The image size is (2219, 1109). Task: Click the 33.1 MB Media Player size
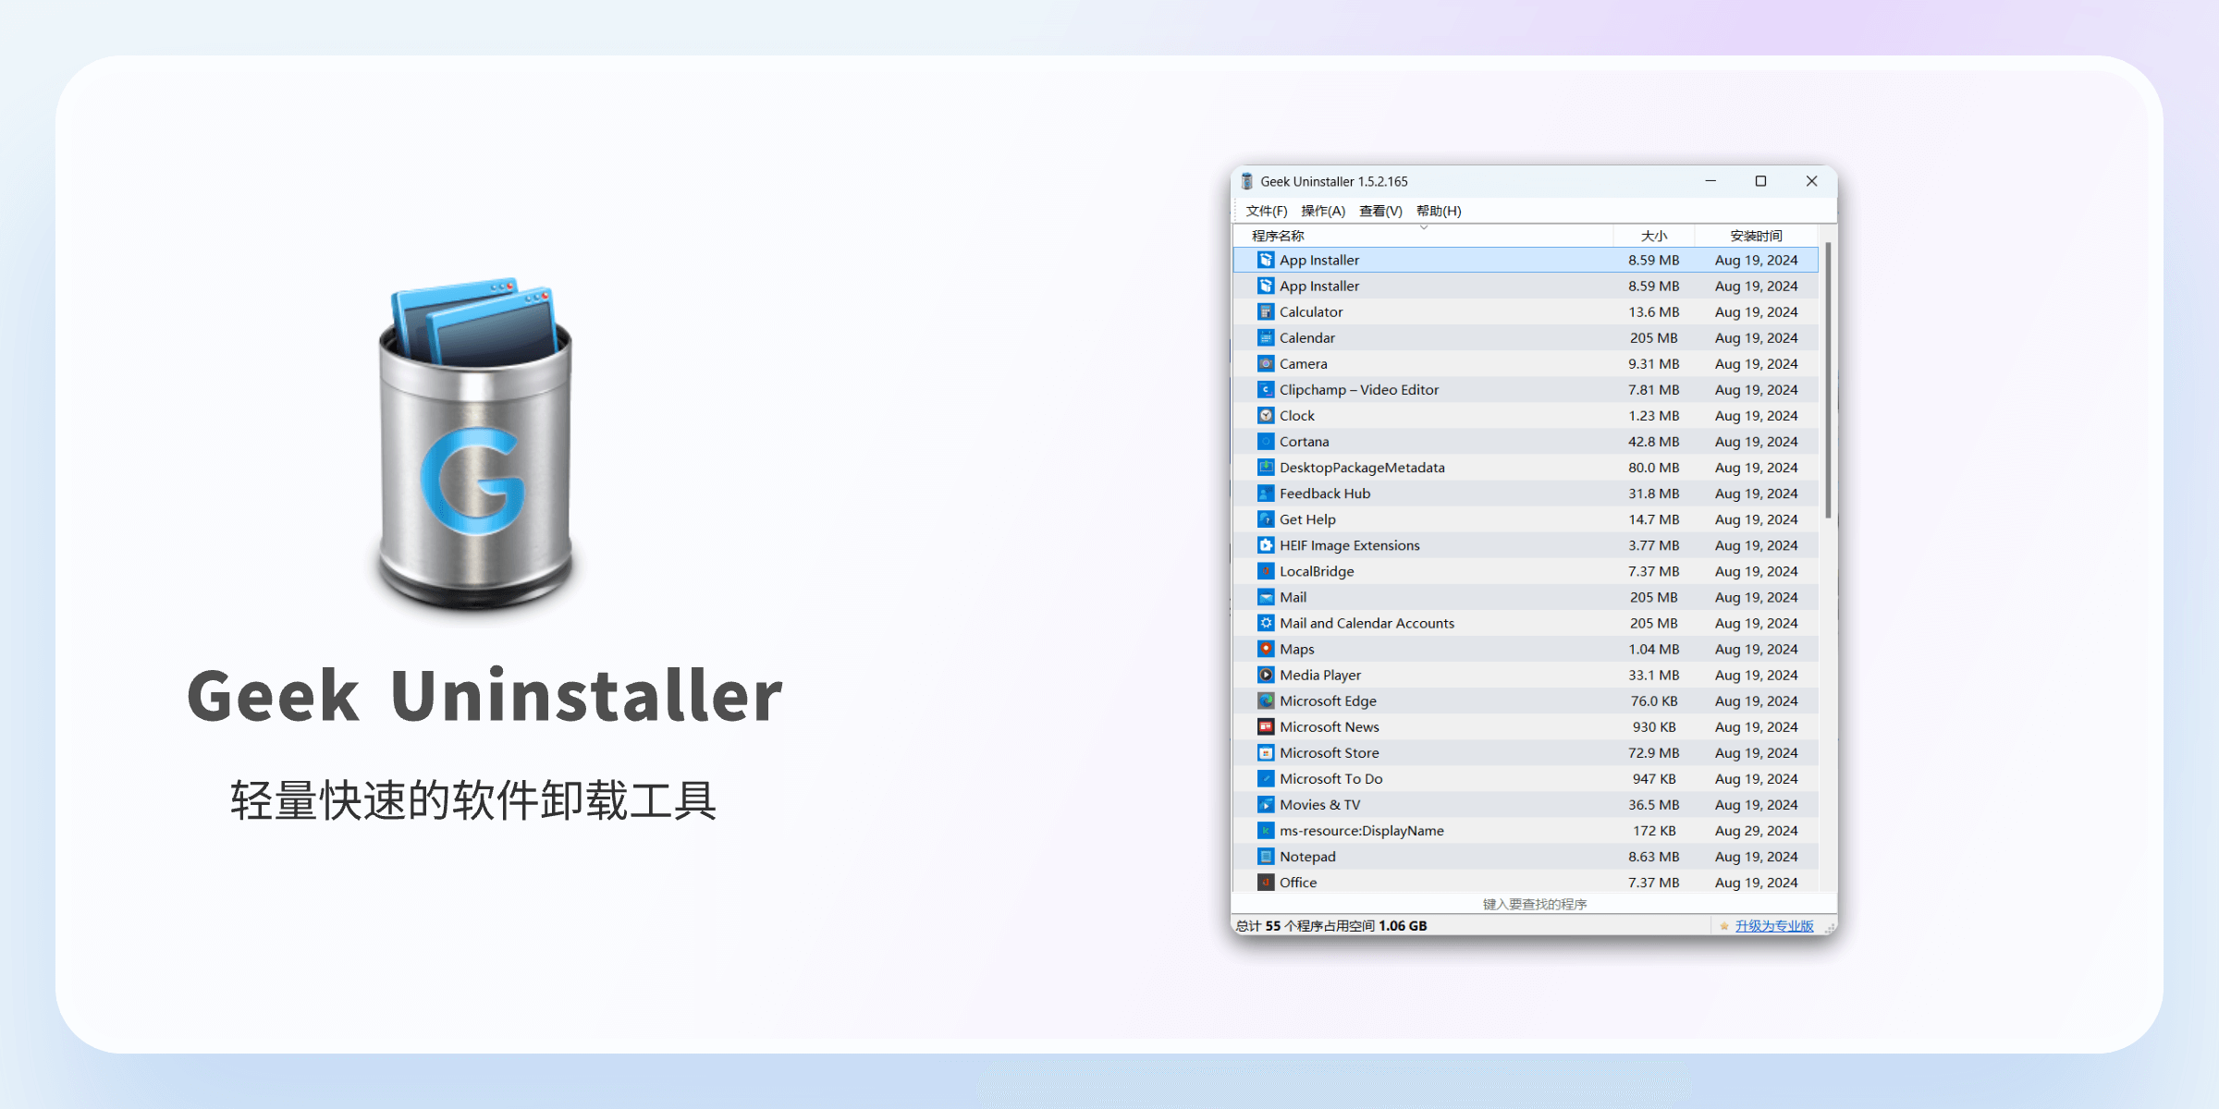(1654, 675)
